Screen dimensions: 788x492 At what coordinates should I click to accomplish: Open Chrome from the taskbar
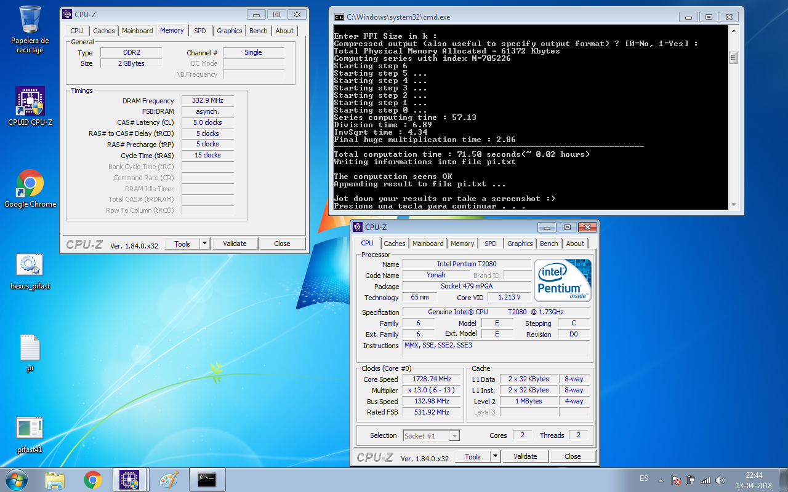93,480
